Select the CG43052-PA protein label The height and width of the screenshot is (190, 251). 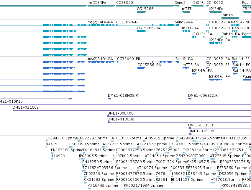(218, 59)
